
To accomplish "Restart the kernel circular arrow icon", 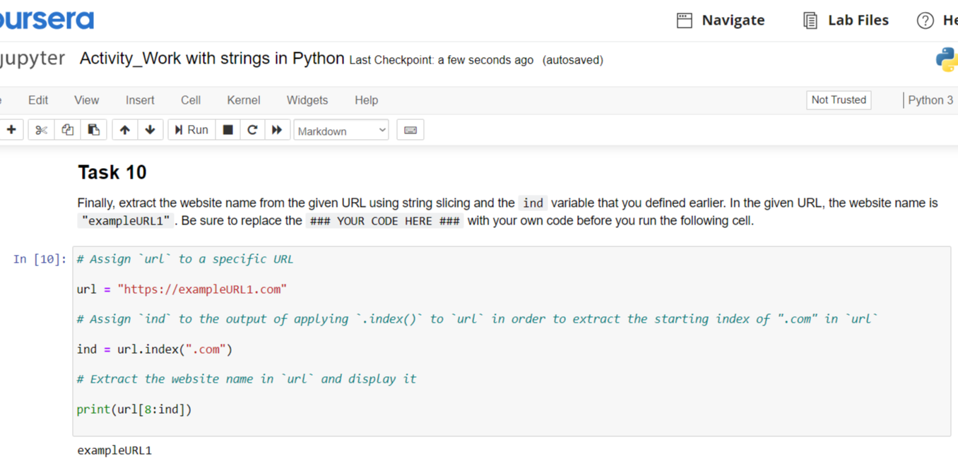I will [252, 130].
